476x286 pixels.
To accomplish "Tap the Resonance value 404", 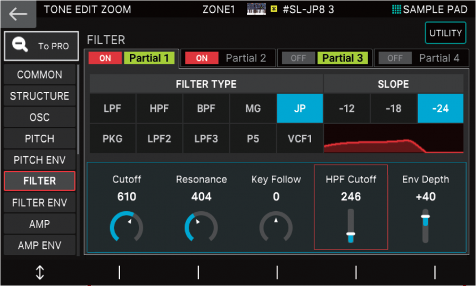I will pos(201,197).
